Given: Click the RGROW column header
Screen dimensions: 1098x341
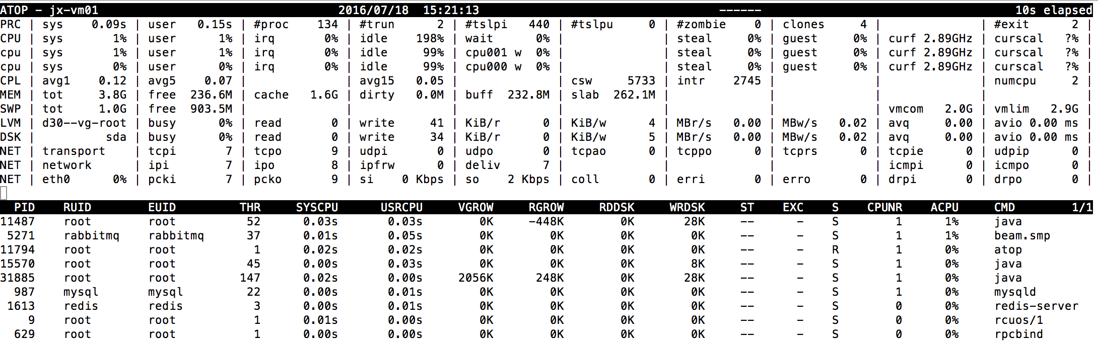Looking at the screenshot, I should pos(546,207).
